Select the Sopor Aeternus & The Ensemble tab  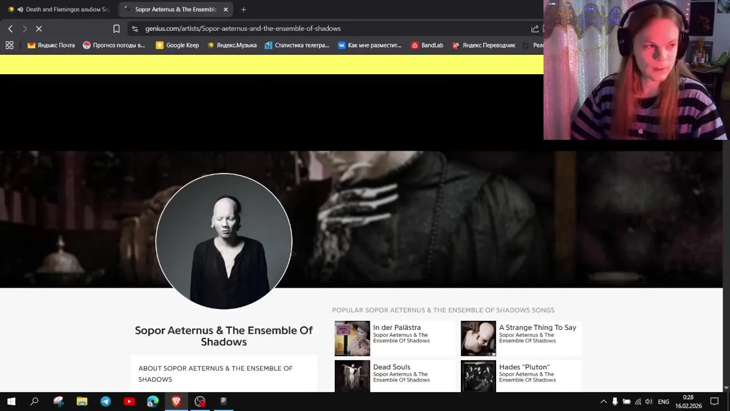pyautogui.click(x=176, y=9)
